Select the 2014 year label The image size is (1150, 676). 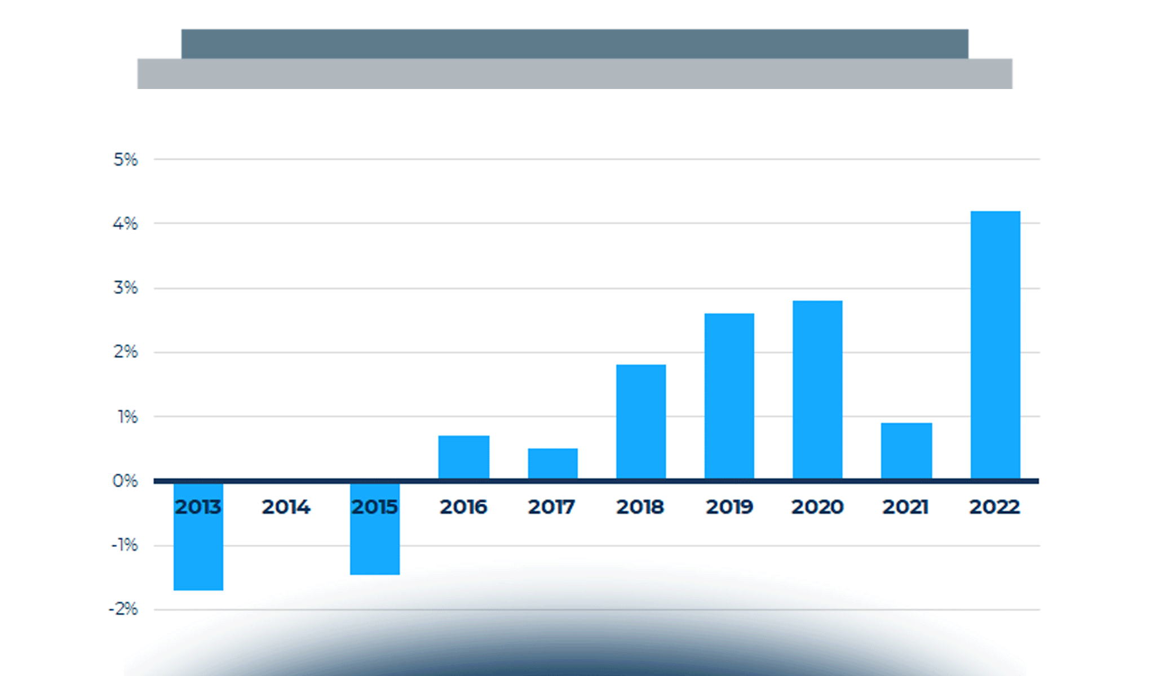[x=286, y=508]
